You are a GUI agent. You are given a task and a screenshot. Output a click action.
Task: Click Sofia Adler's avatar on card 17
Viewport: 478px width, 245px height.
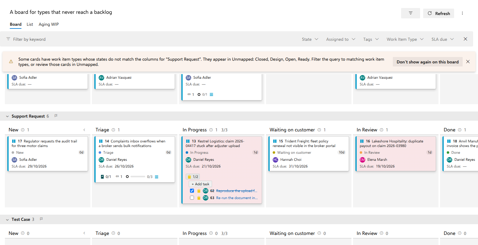14,160
